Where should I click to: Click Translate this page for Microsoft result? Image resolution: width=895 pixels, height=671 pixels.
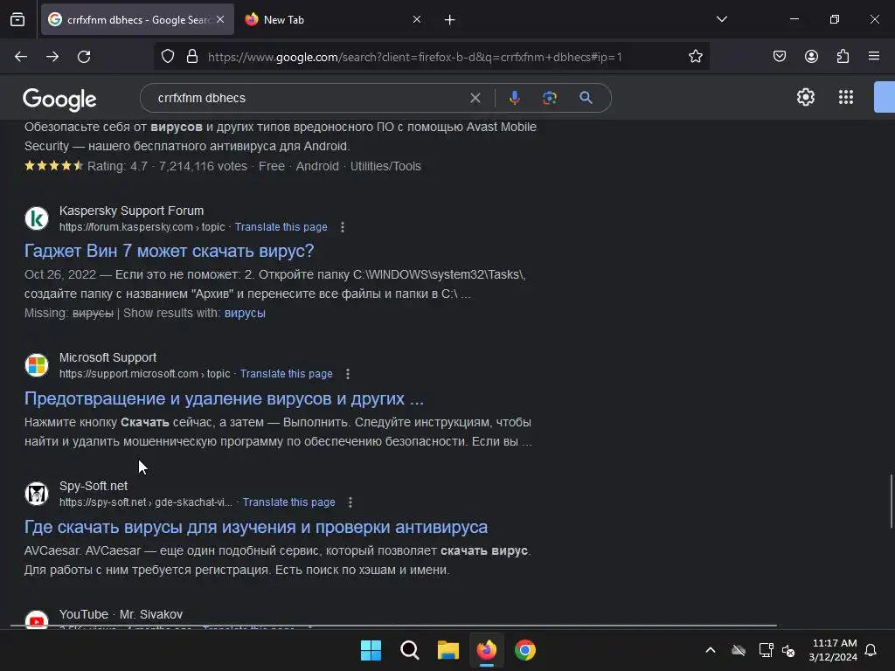pos(286,374)
